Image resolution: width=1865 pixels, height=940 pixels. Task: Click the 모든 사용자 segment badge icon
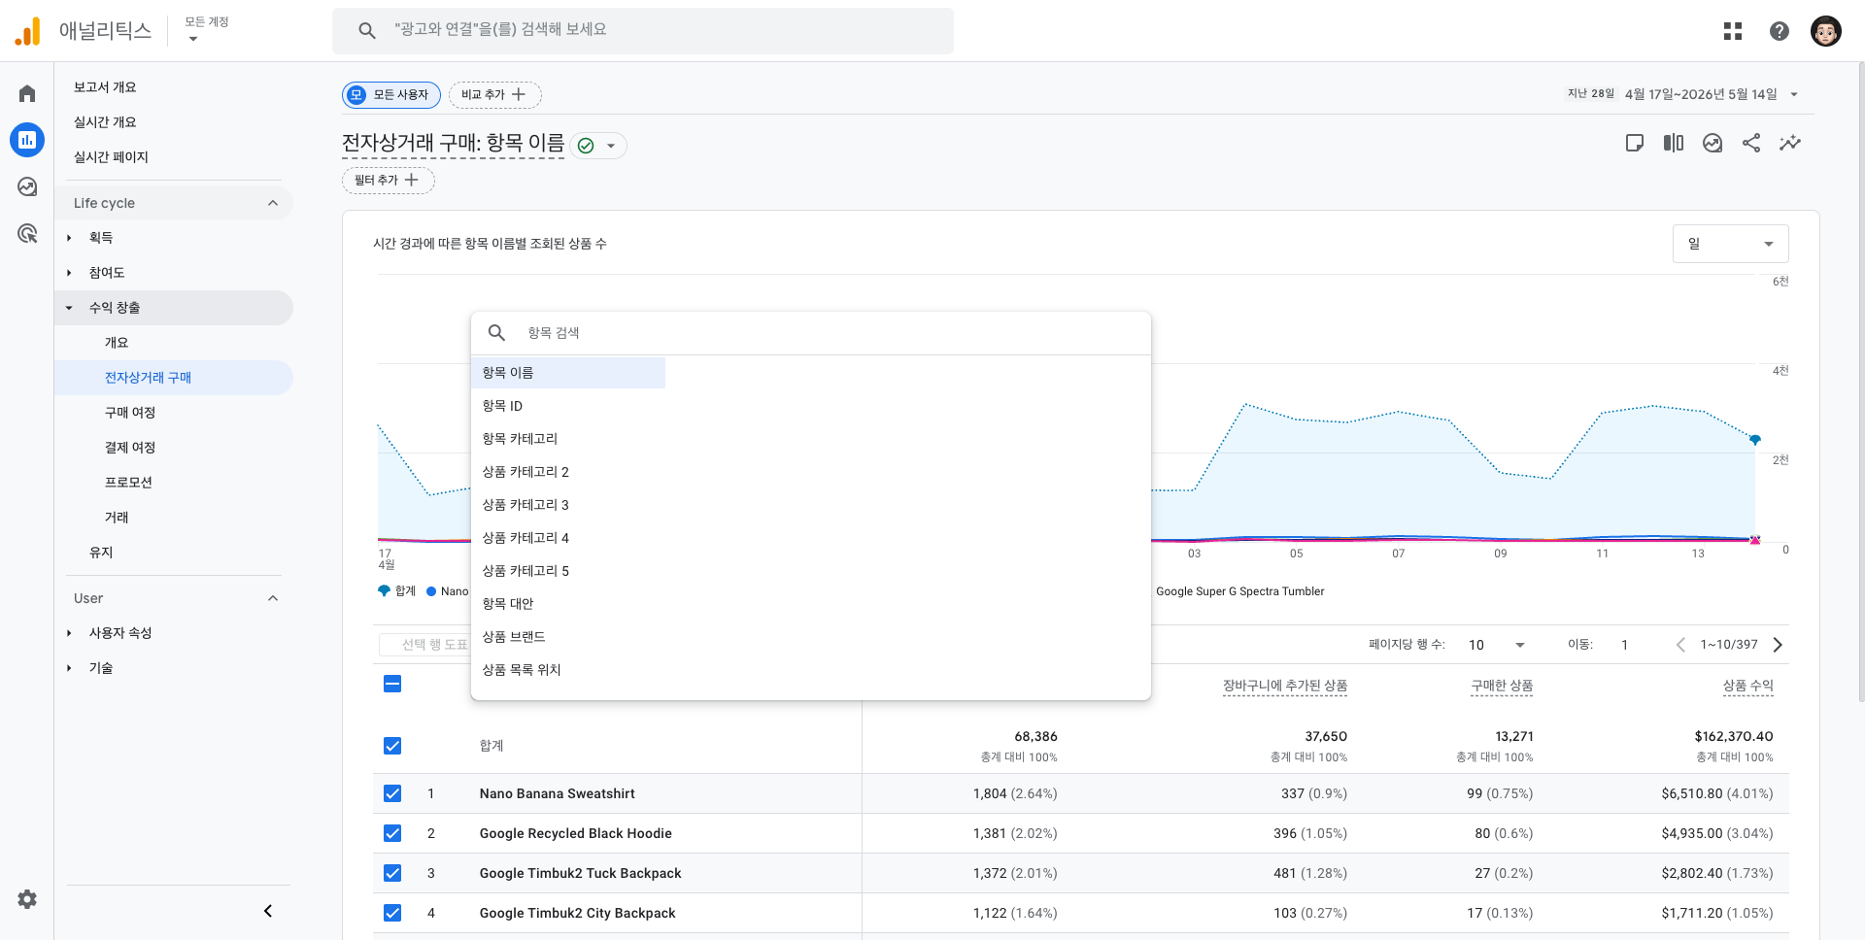(356, 94)
